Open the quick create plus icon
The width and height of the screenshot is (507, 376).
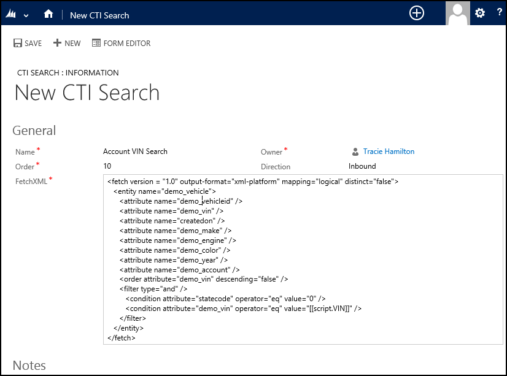click(416, 13)
